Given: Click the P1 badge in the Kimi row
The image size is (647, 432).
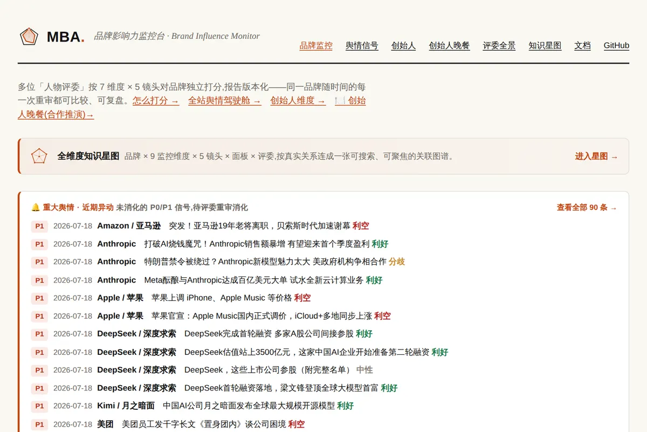Looking at the screenshot, I should point(39,406).
